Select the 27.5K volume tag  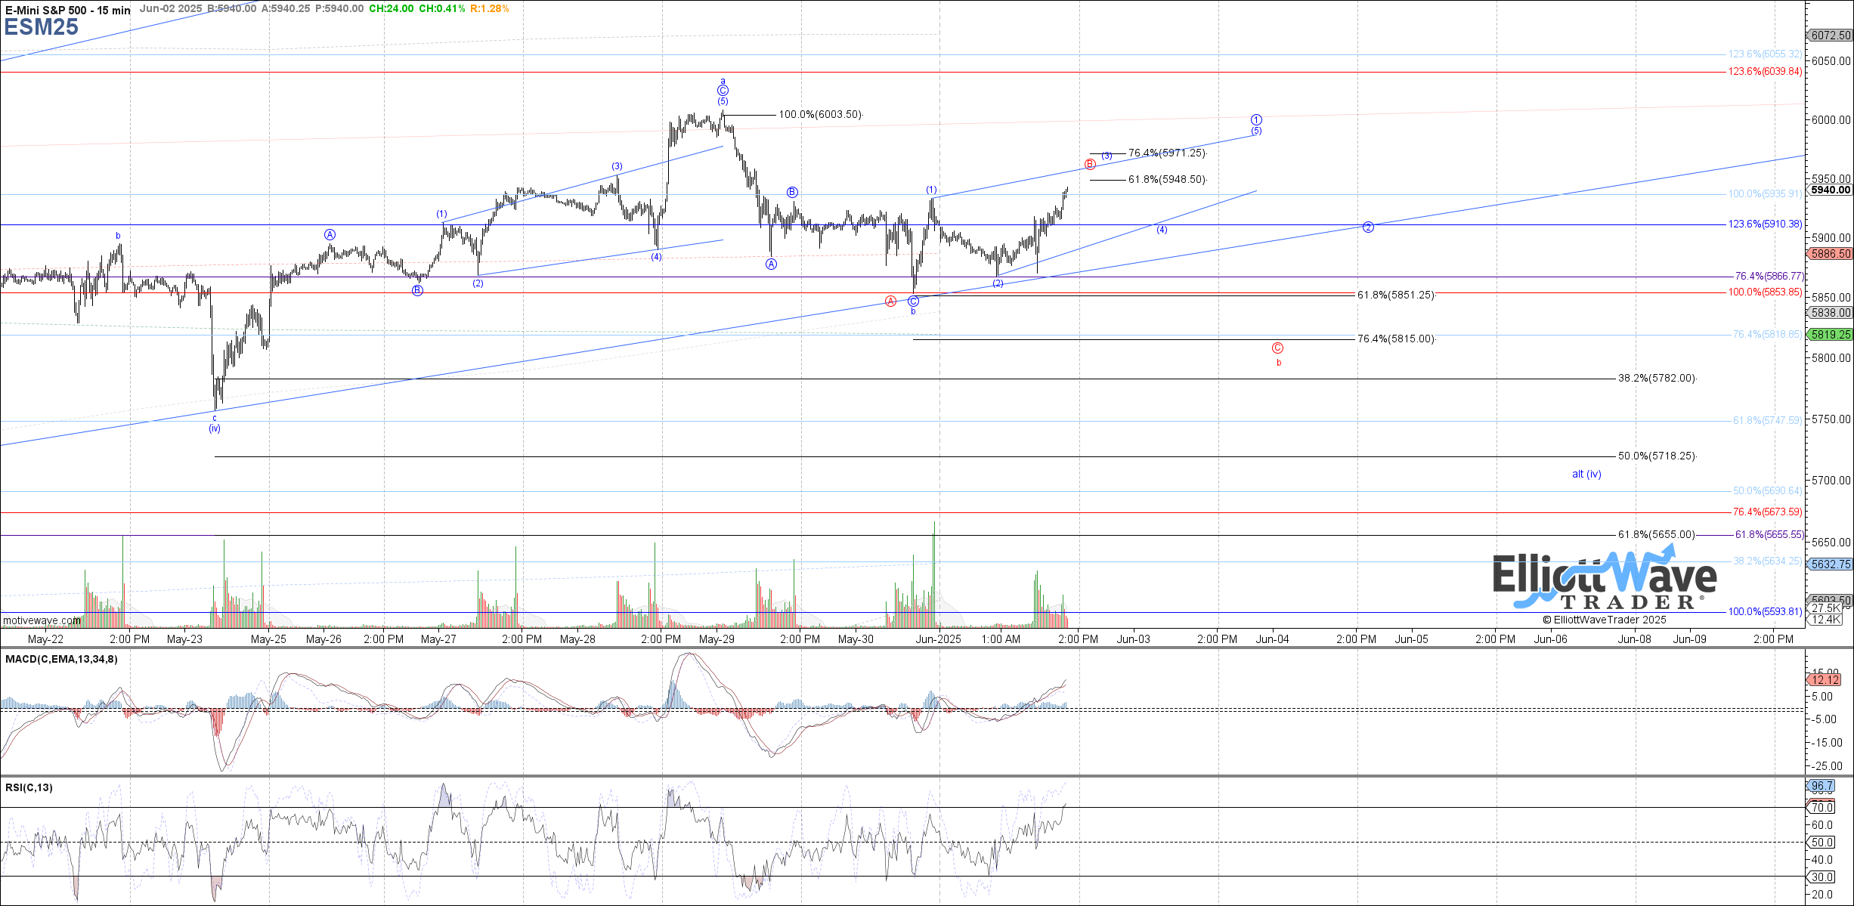1825,608
